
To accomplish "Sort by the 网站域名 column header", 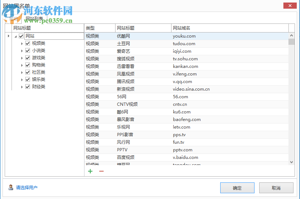I will click(x=230, y=28).
